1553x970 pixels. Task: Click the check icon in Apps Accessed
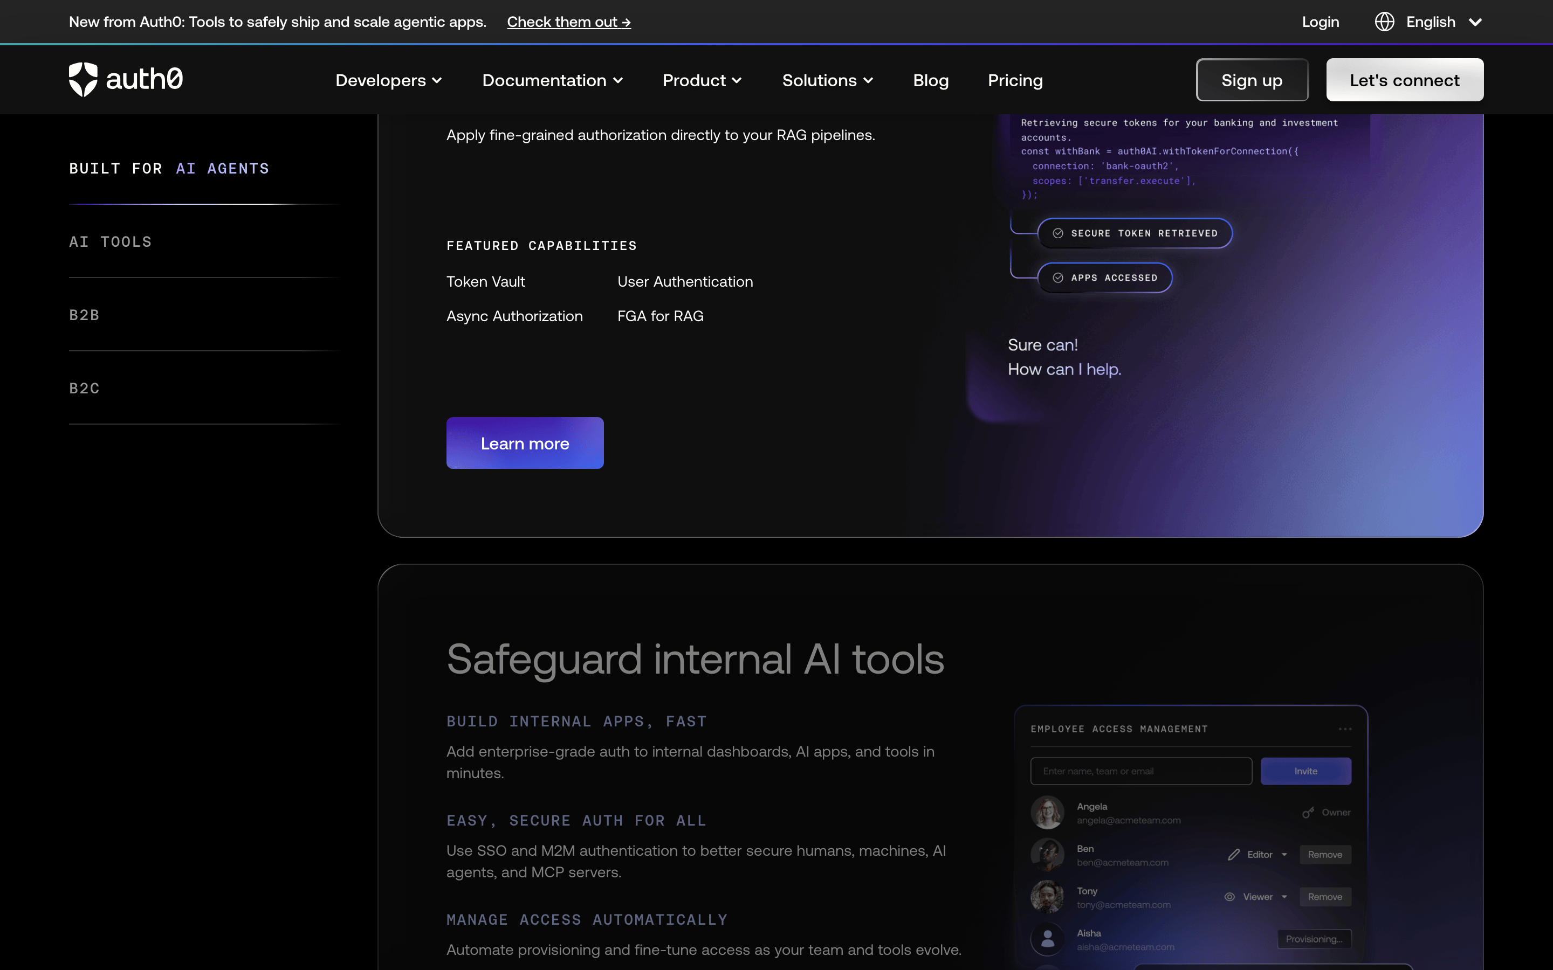click(x=1058, y=278)
